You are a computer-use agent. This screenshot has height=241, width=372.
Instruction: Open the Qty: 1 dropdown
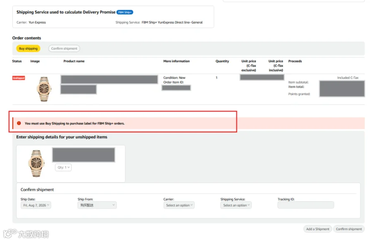tap(63, 167)
